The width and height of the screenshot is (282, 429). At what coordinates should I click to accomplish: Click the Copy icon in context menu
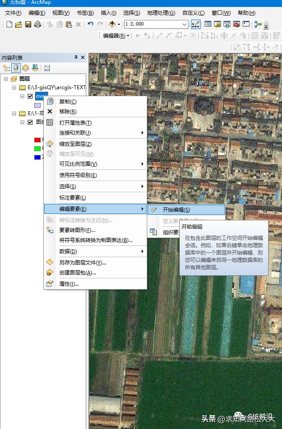pos(50,101)
